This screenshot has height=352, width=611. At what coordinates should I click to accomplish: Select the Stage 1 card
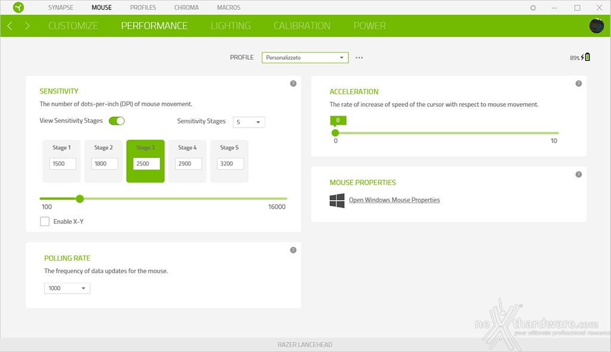(x=61, y=161)
